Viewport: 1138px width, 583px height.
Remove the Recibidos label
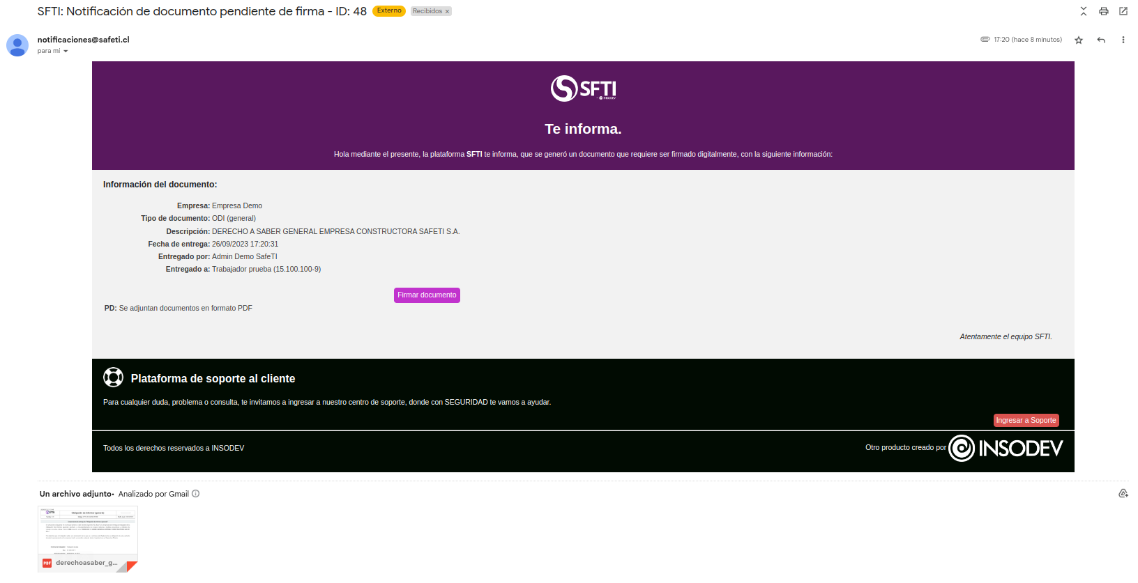pos(447,11)
